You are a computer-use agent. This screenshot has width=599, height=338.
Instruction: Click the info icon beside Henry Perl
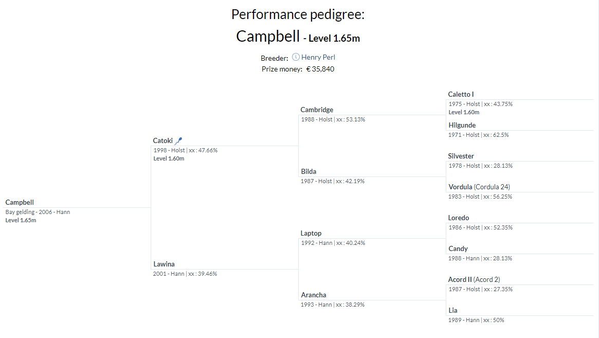click(296, 57)
